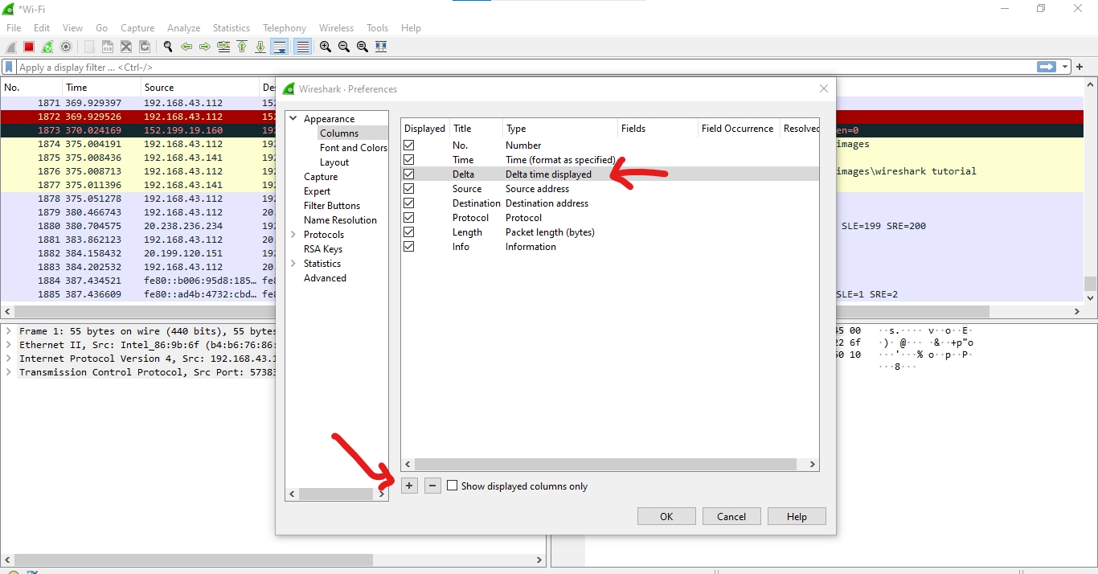1098x574 pixels.
Task: Apply the display filter arrow button
Action: pyautogui.click(x=1046, y=67)
